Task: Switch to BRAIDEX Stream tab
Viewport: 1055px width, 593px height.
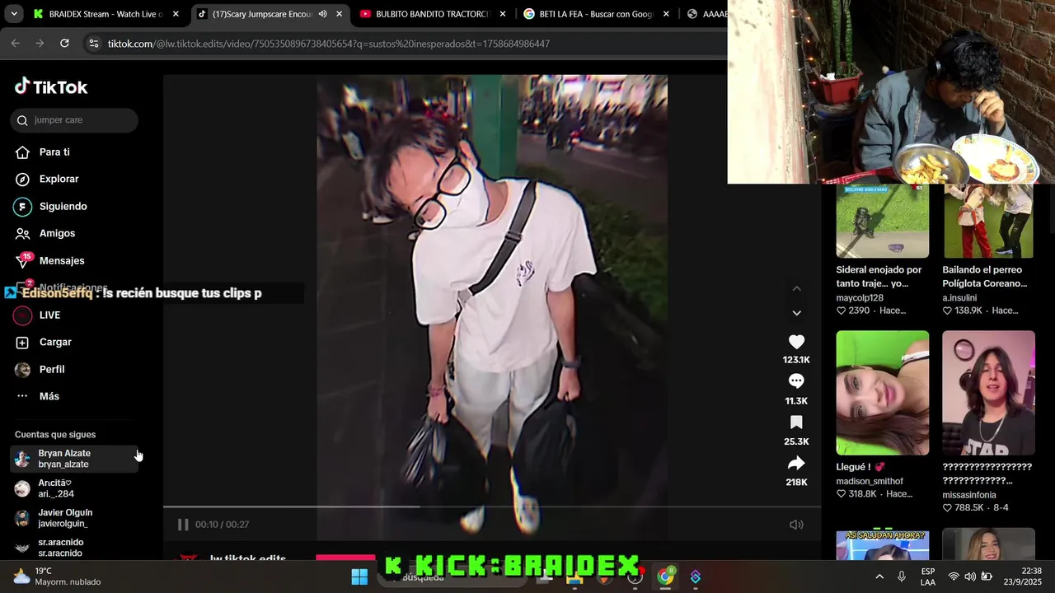Action: [x=105, y=14]
